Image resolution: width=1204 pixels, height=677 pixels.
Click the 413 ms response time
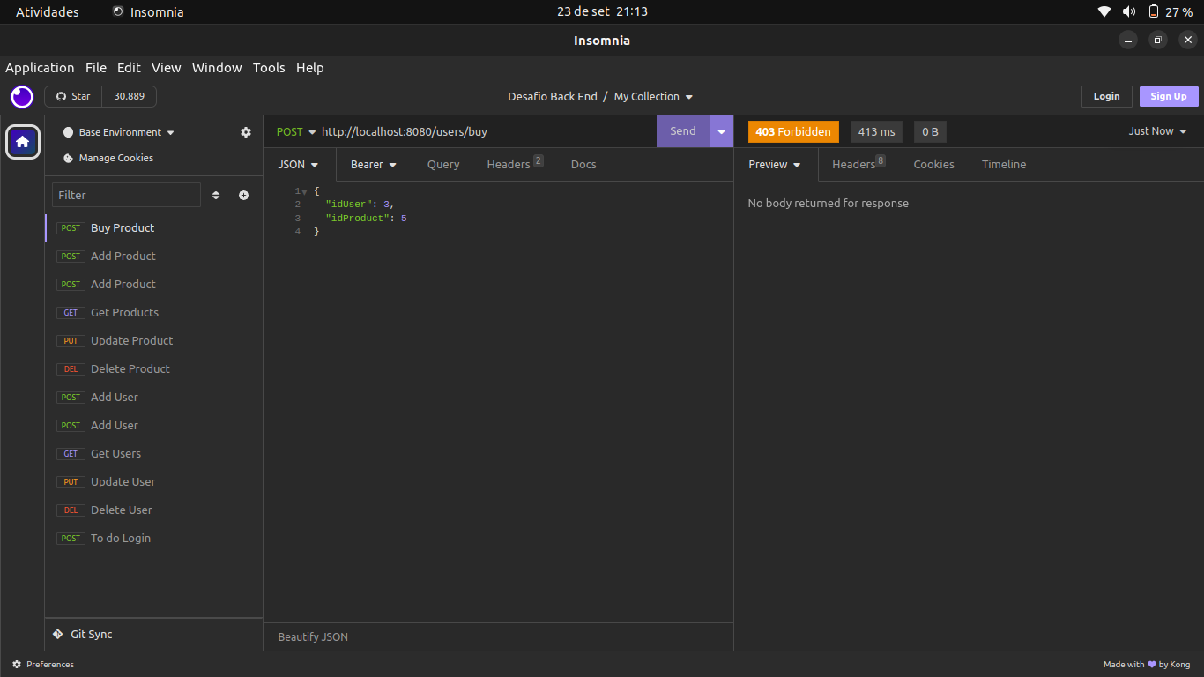876,131
